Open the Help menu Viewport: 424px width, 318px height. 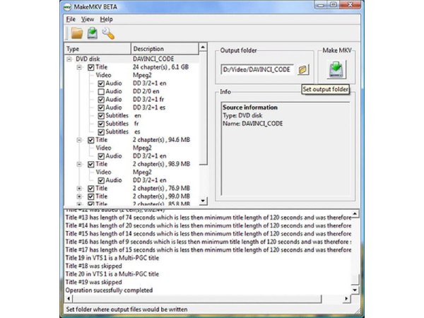point(107,19)
